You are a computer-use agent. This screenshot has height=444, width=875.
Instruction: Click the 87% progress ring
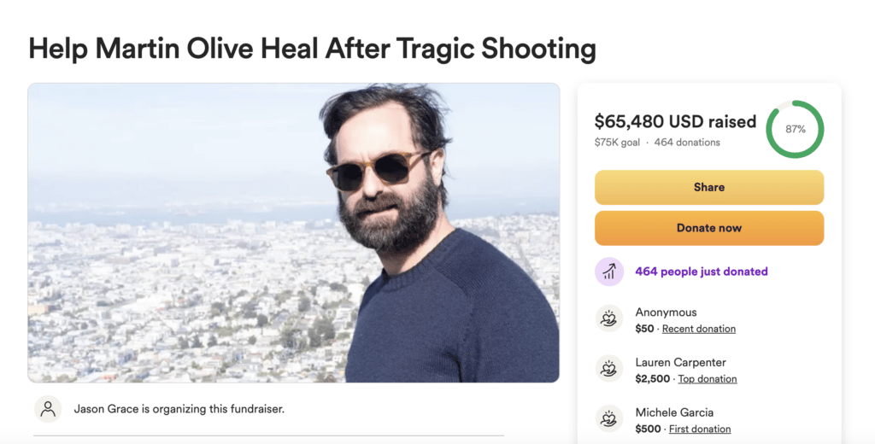[795, 129]
